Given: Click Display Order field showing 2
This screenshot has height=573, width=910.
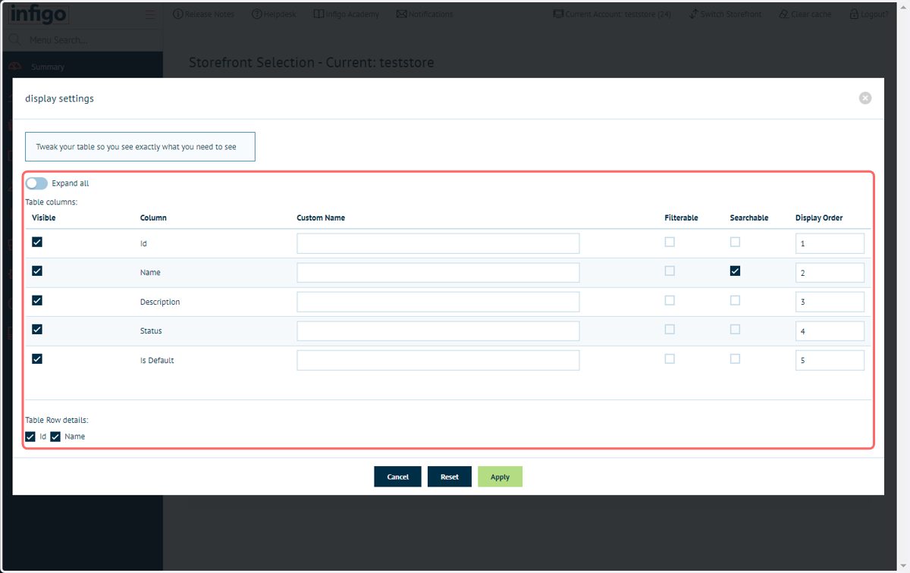Looking at the screenshot, I should click(x=830, y=272).
